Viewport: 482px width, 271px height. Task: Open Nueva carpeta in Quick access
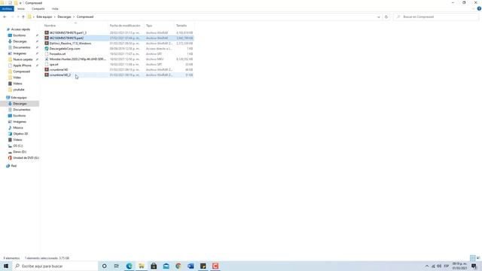(x=23, y=59)
